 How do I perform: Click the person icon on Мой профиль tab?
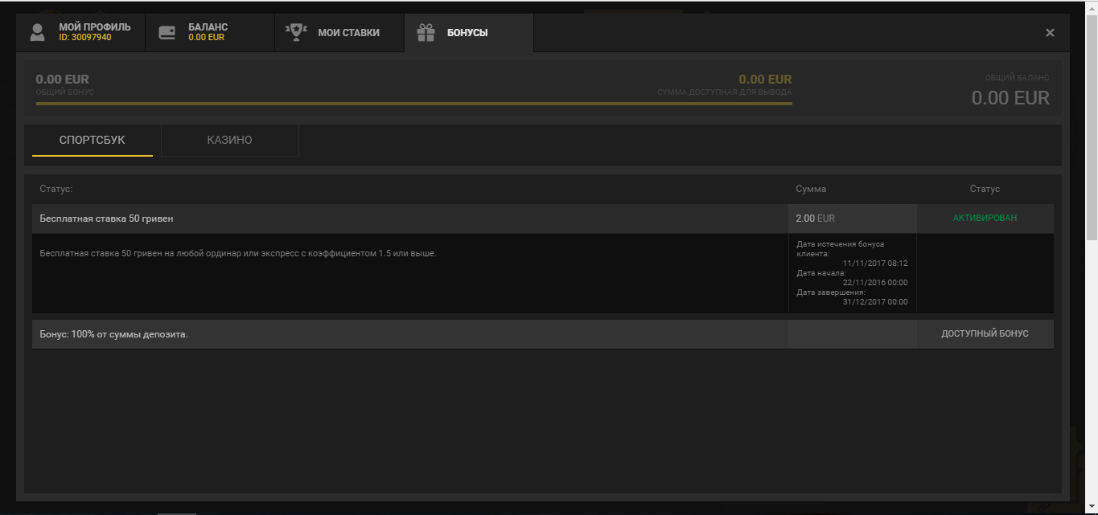tap(36, 32)
